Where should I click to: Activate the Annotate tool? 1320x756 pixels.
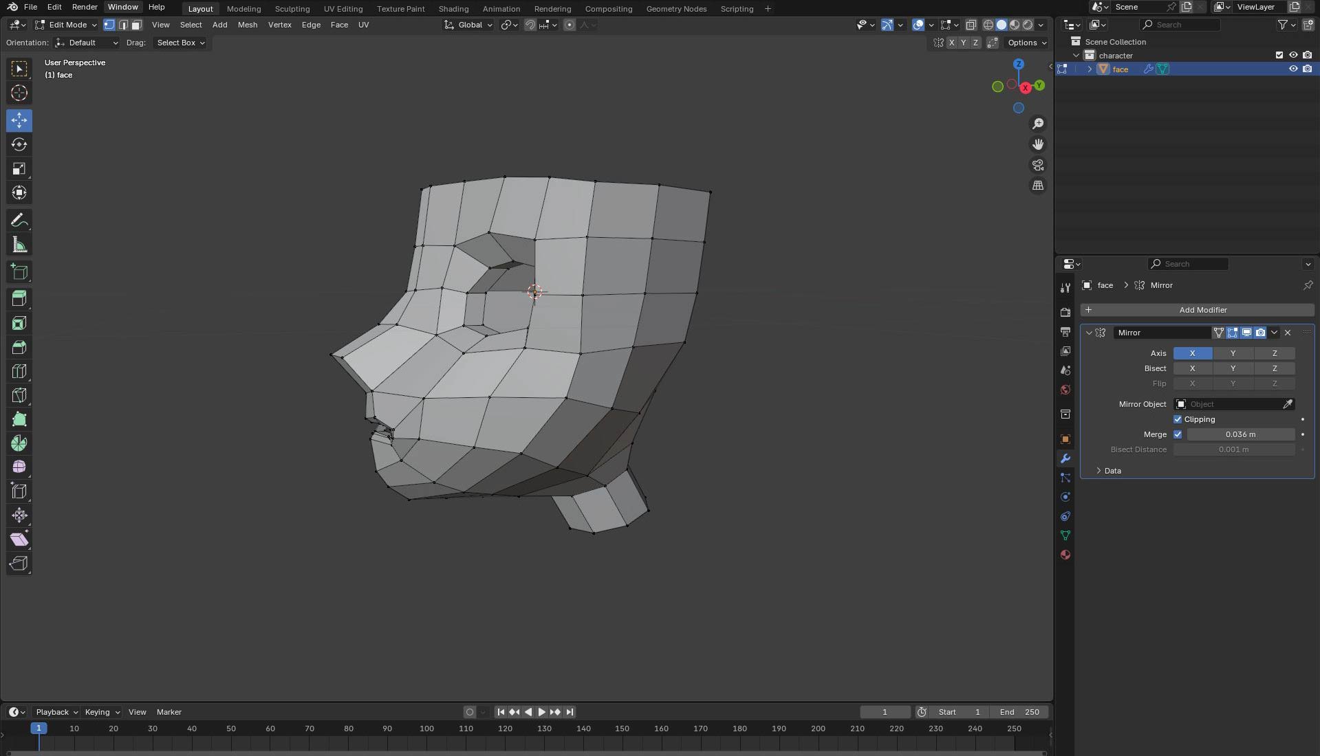[x=19, y=220]
